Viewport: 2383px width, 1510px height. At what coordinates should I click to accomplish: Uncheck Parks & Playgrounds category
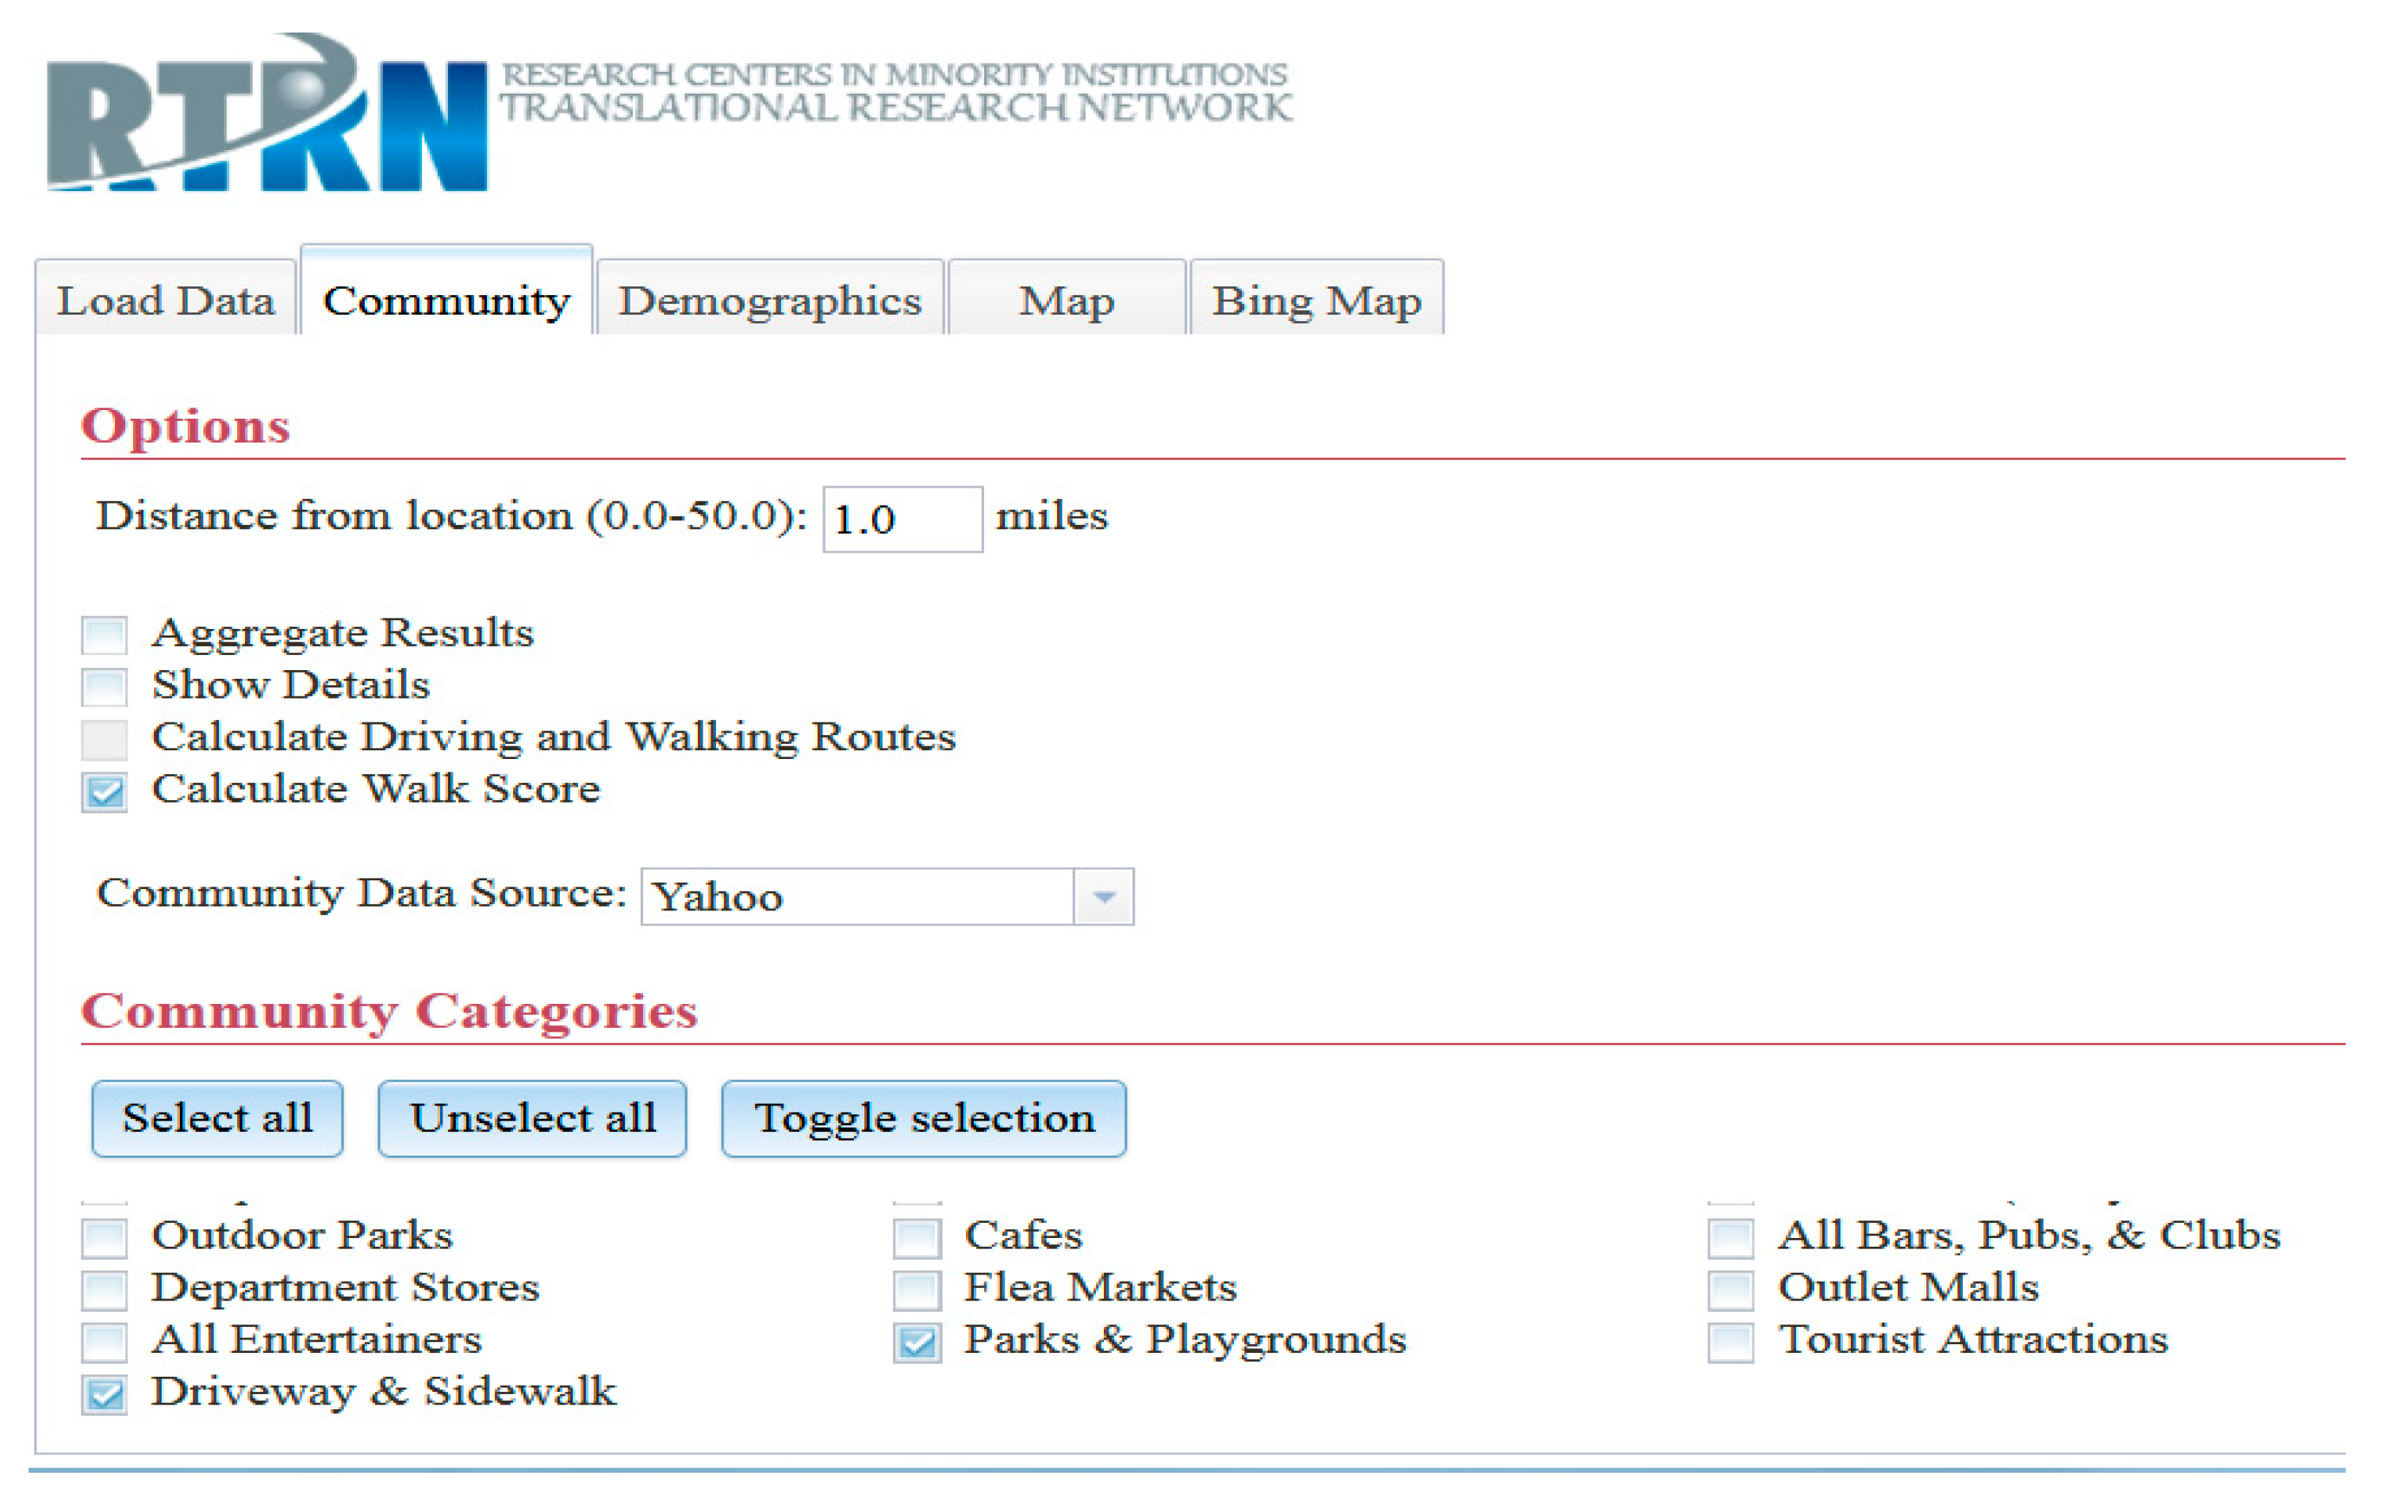(x=917, y=1342)
